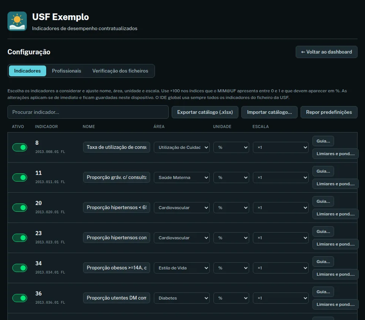
Task: Edit name field 'Proporção hipertensos < 65'
Action: 116,208
